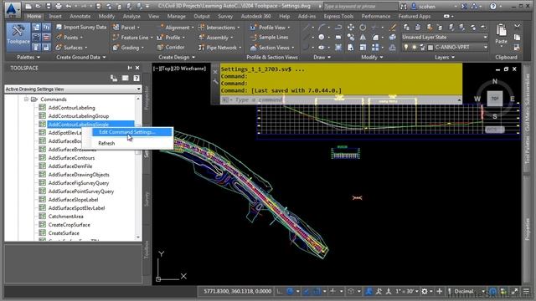Open the Feature Line dropdown

[132, 38]
